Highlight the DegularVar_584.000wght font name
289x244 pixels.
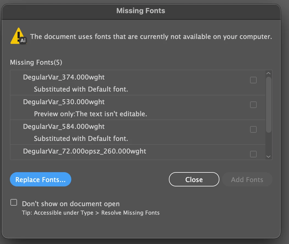[64, 127]
